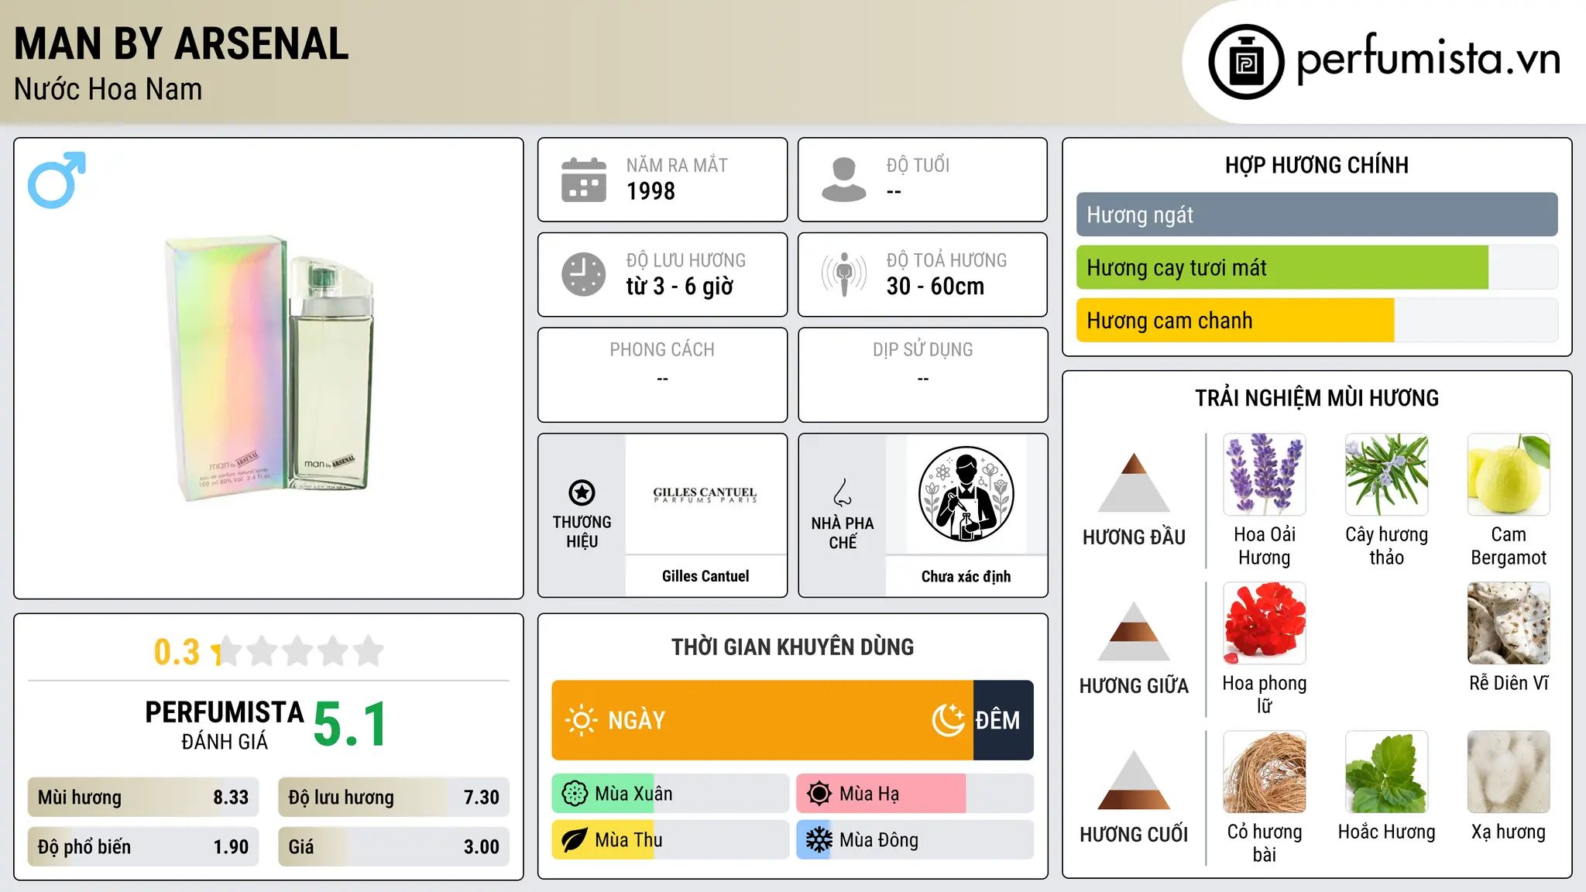Click the 0.3 user rating number
The image size is (1586, 892).
177,652
